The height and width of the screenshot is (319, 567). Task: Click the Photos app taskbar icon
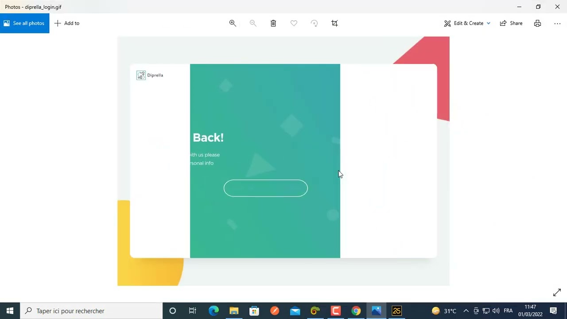tap(377, 311)
